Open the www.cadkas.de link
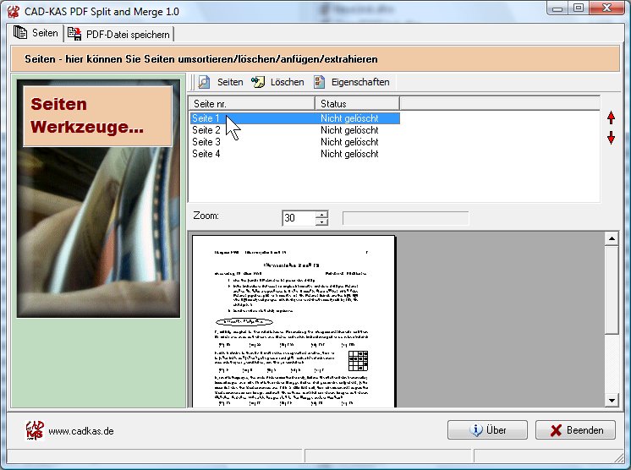631x470 pixels. (x=81, y=431)
